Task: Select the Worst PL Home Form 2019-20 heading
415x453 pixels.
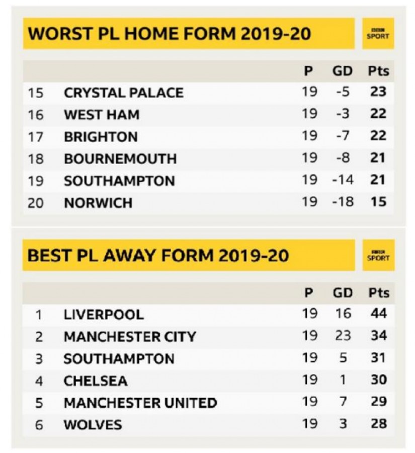Action: pyautogui.click(x=169, y=34)
